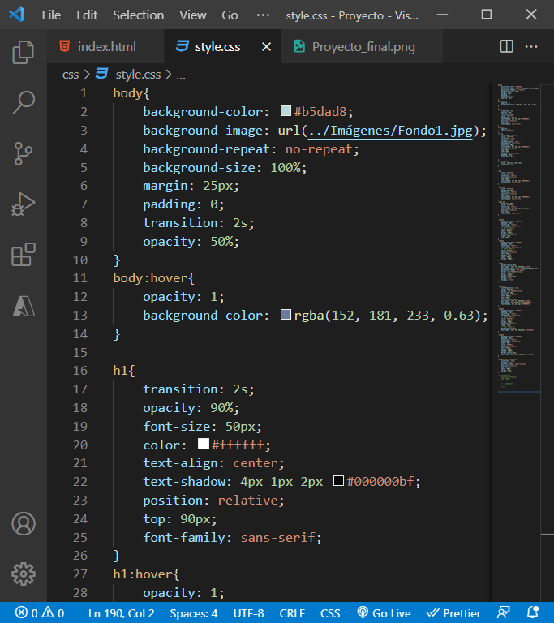Click the Prettier status item
Image resolution: width=554 pixels, height=623 pixels.
point(453,613)
